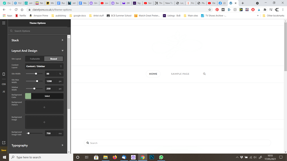Open Windows Start menu

point(5,157)
